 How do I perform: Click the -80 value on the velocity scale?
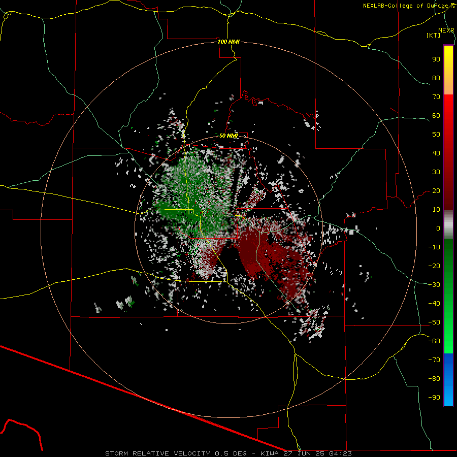point(434,379)
